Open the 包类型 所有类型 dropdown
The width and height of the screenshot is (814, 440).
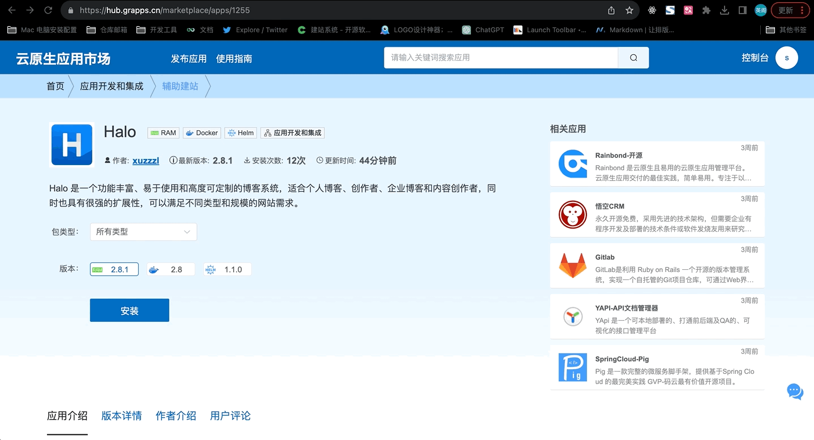(143, 232)
